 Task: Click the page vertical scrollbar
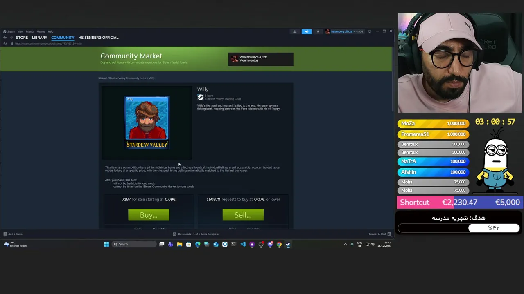[392, 80]
